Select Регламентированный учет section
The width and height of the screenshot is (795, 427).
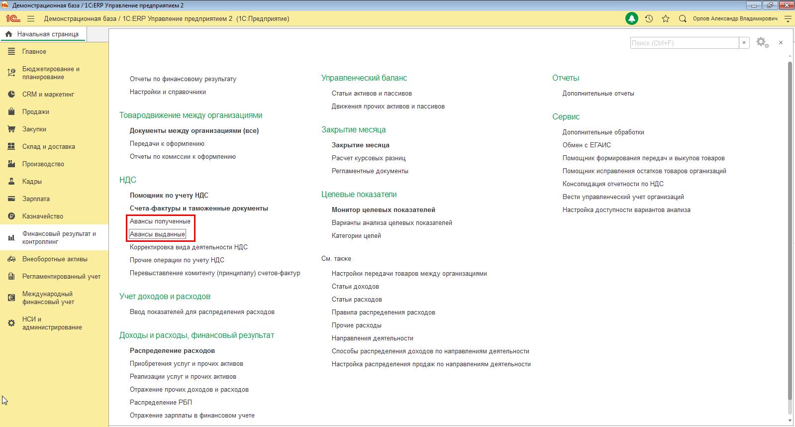(54, 277)
